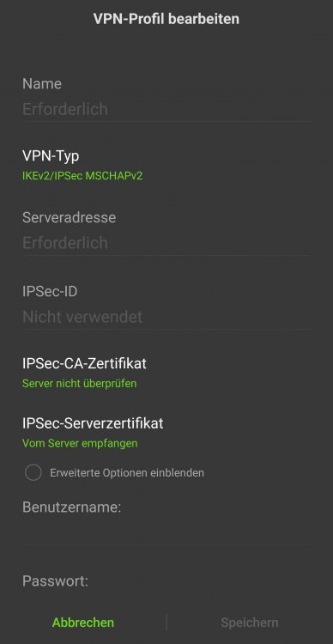Focus the Serveradresse input field

coord(166,243)
